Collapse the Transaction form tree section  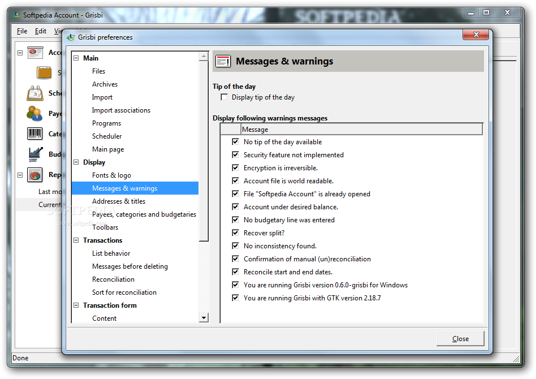(76, 305)
